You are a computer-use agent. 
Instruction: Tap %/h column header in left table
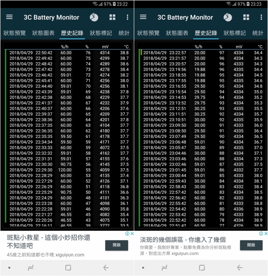click(65, 46)
